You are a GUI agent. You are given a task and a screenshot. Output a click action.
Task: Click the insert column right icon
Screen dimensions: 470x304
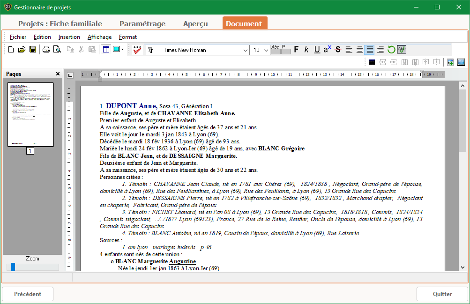pos(415,62)
